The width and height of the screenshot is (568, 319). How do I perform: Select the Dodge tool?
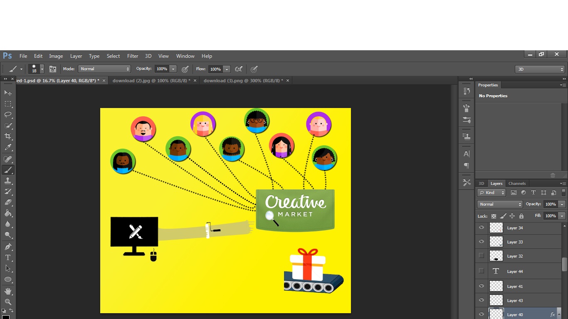8,235
